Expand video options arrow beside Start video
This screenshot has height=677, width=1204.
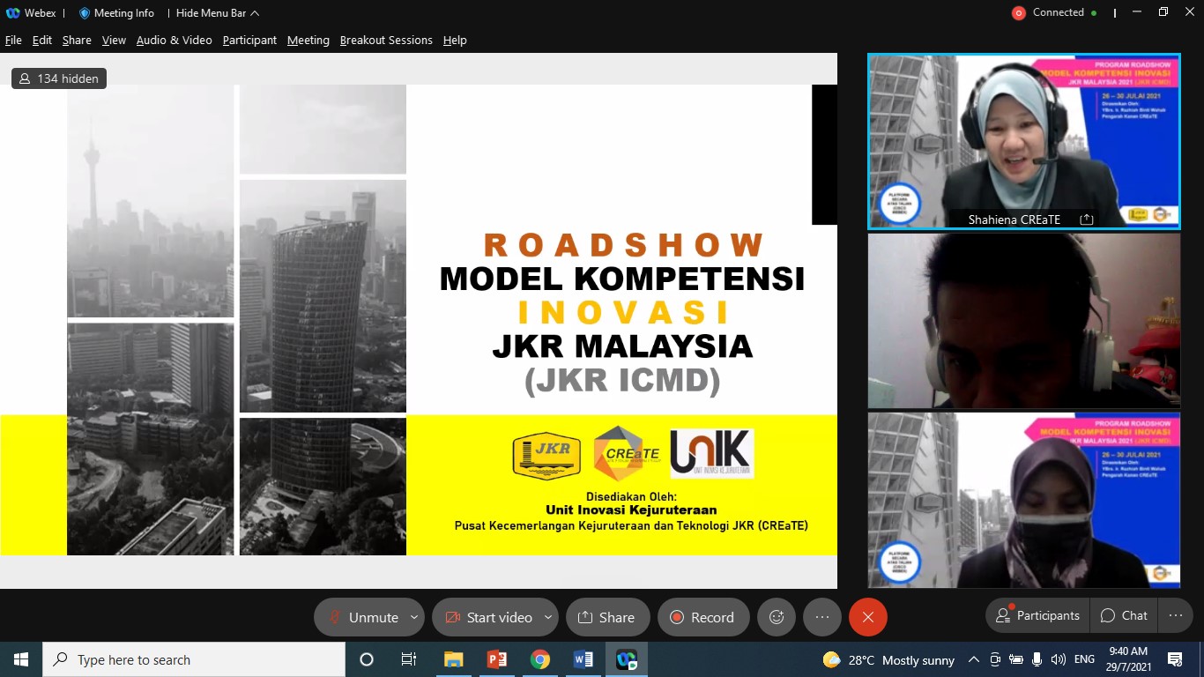pos(548,617)
